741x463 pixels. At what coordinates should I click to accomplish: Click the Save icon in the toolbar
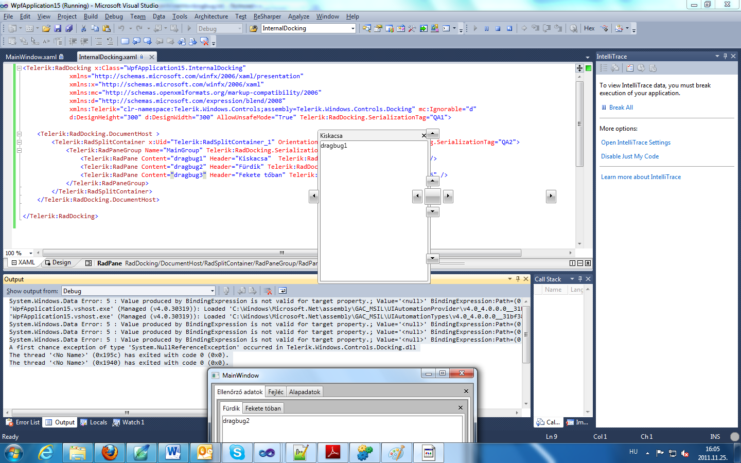click(58, 29)
